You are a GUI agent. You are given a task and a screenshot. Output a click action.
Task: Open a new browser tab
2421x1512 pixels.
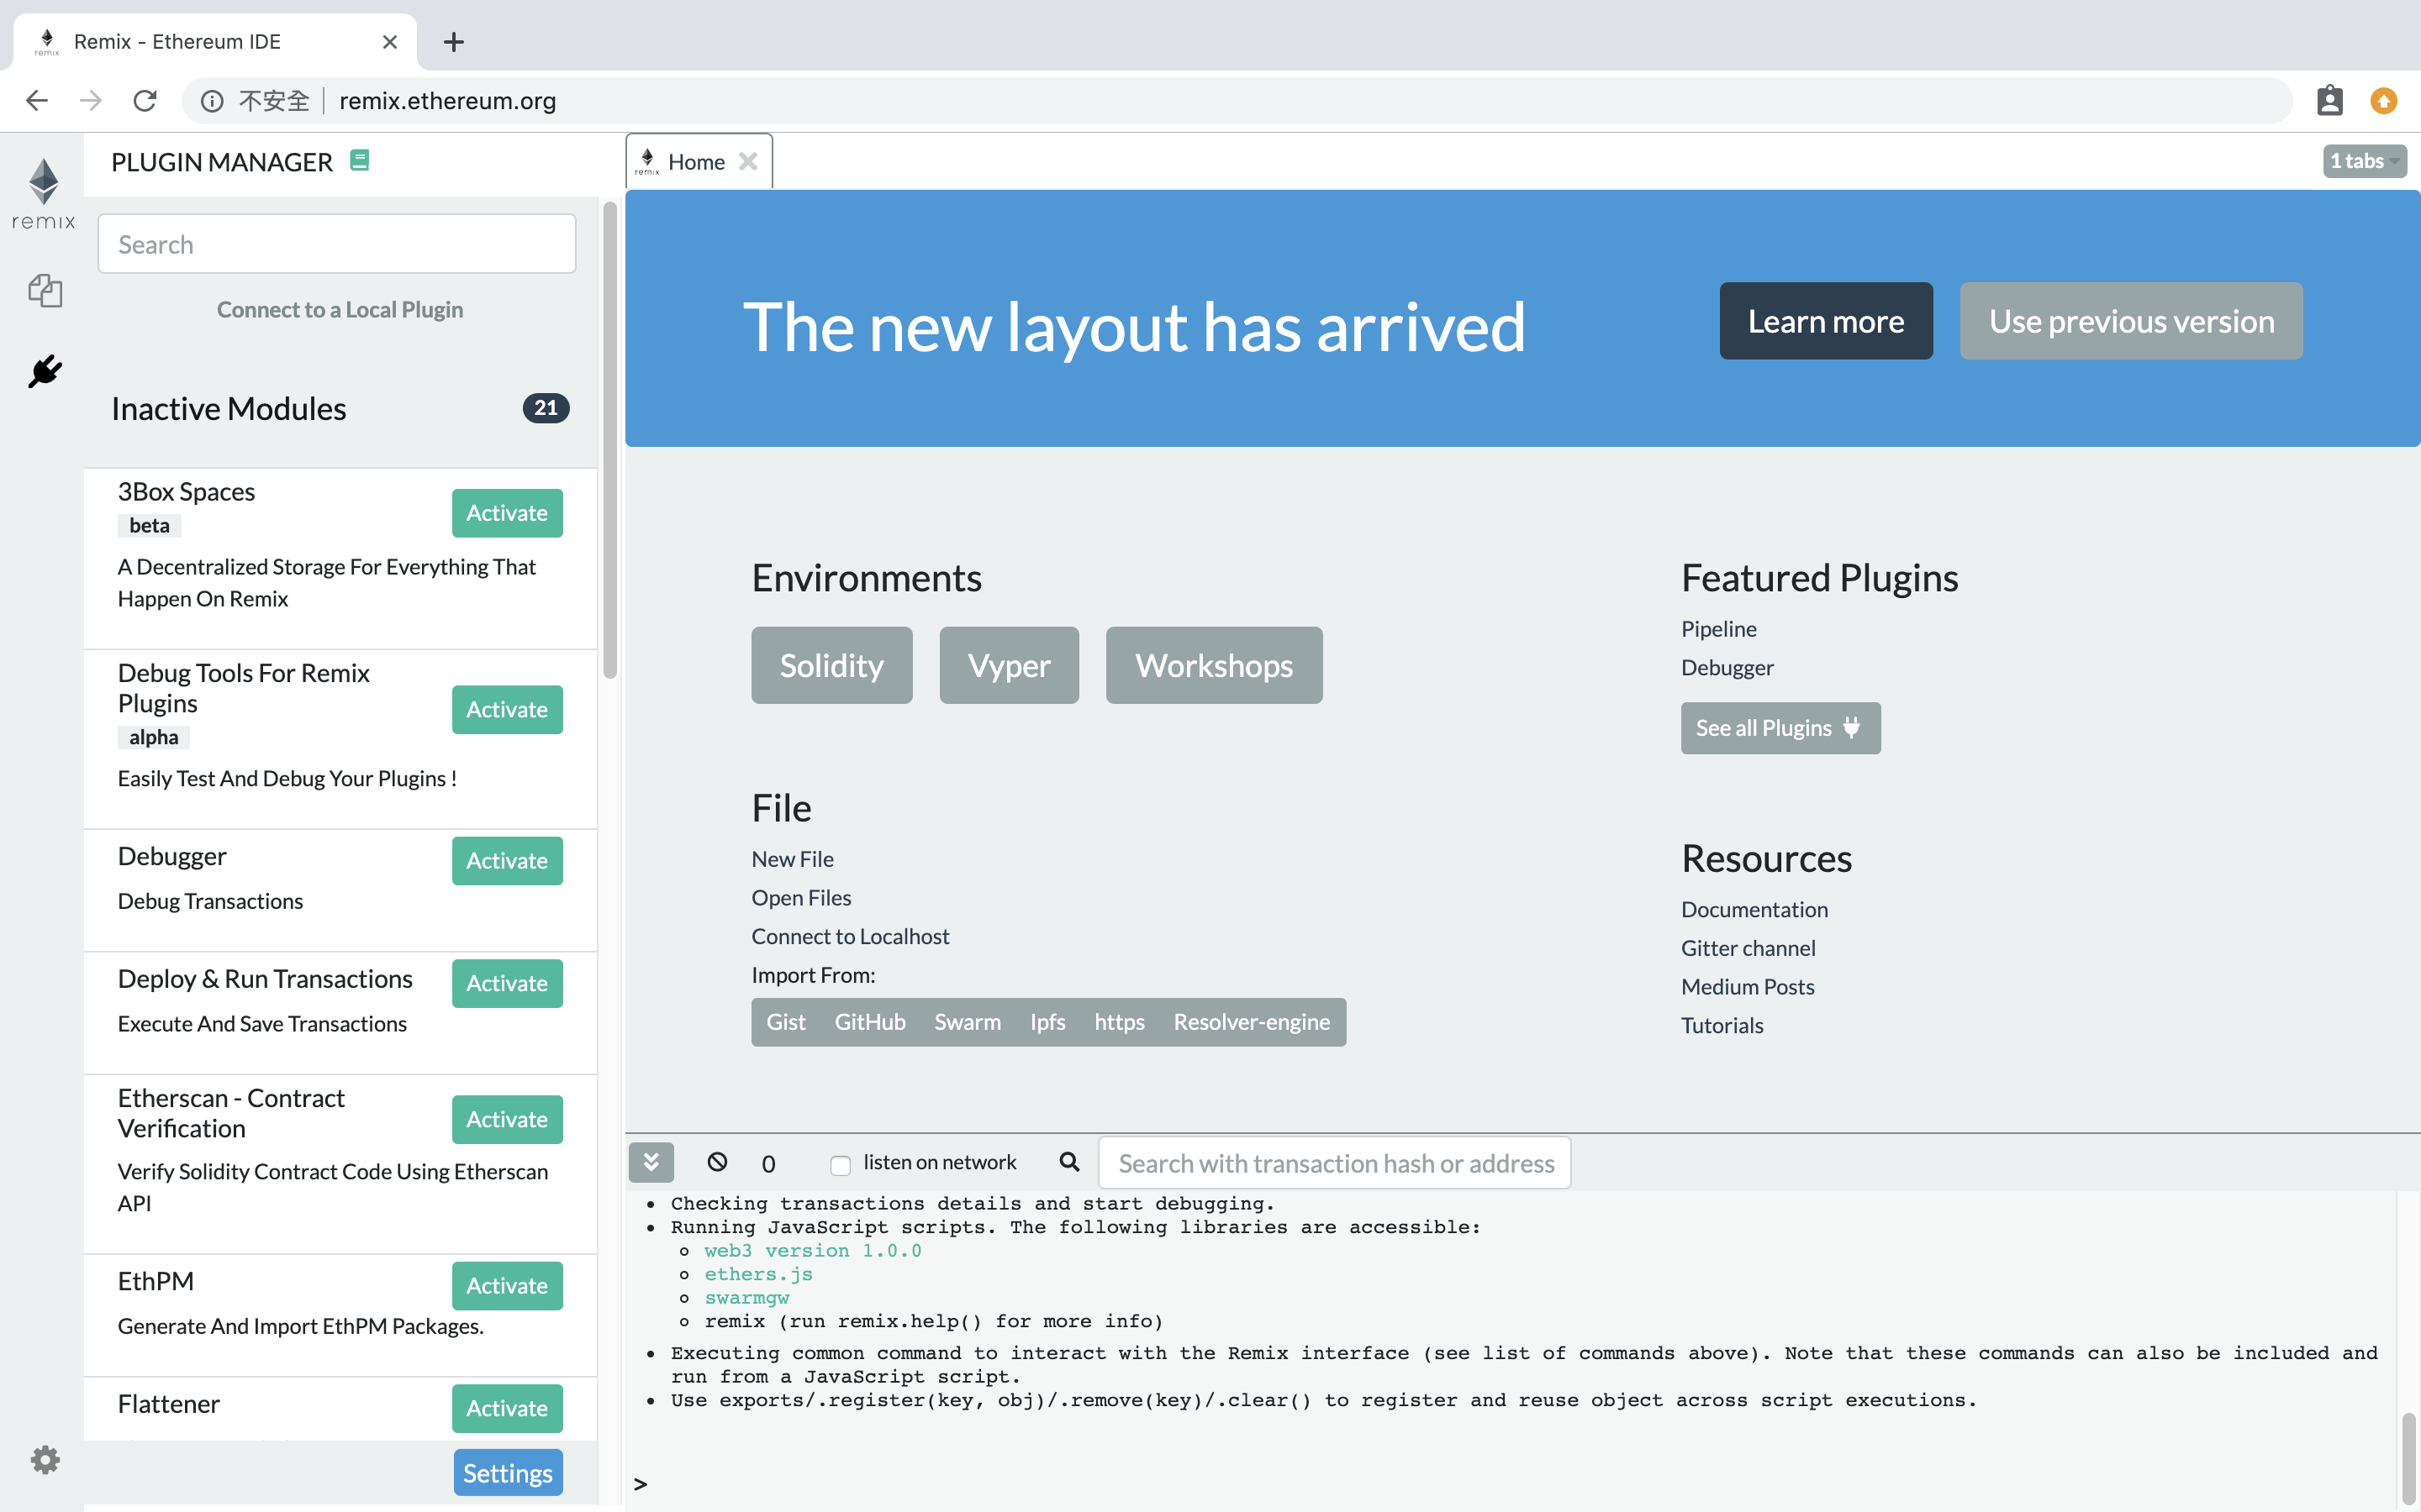pyautogui.click(x=453, y=42)
